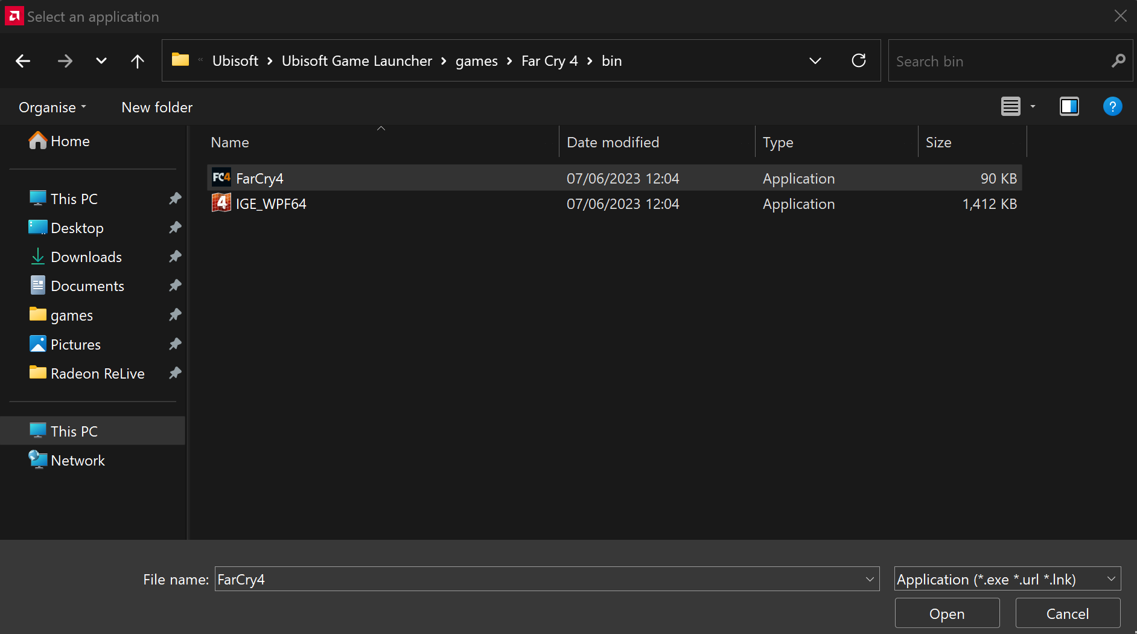Navigate to Ubisoft Game Launcher breadcrumb

pyautogui.click(x=357, y=61)
